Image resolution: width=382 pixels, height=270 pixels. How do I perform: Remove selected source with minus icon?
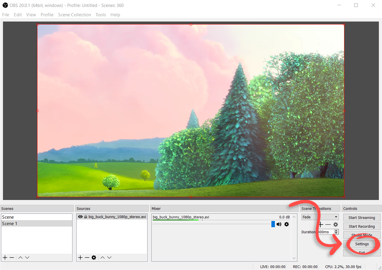(87, 257)
